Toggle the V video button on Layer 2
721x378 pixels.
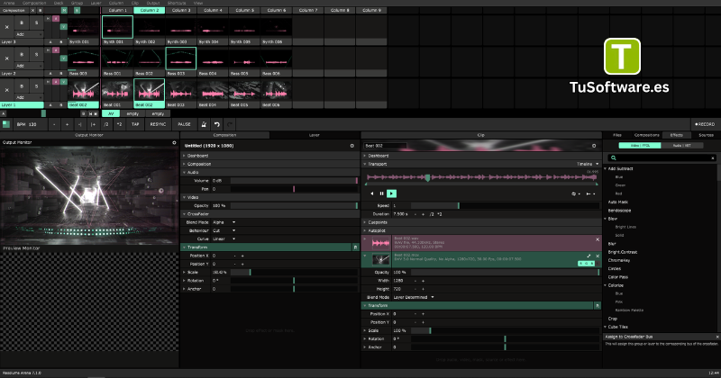click(x=63, y=58)
